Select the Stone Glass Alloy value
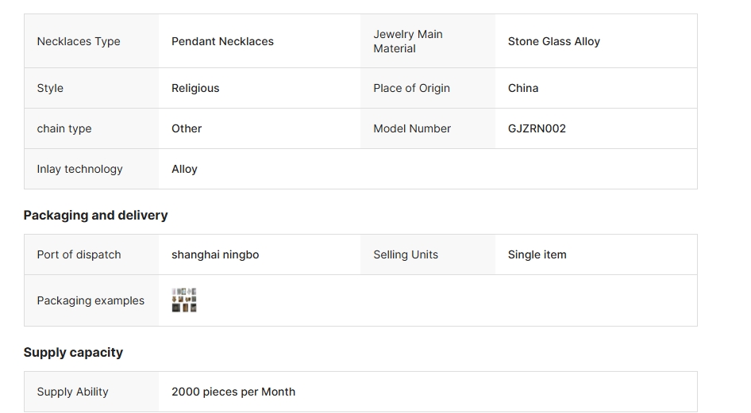This screenshot has height=413, width=751. click(x=554, y=41)
